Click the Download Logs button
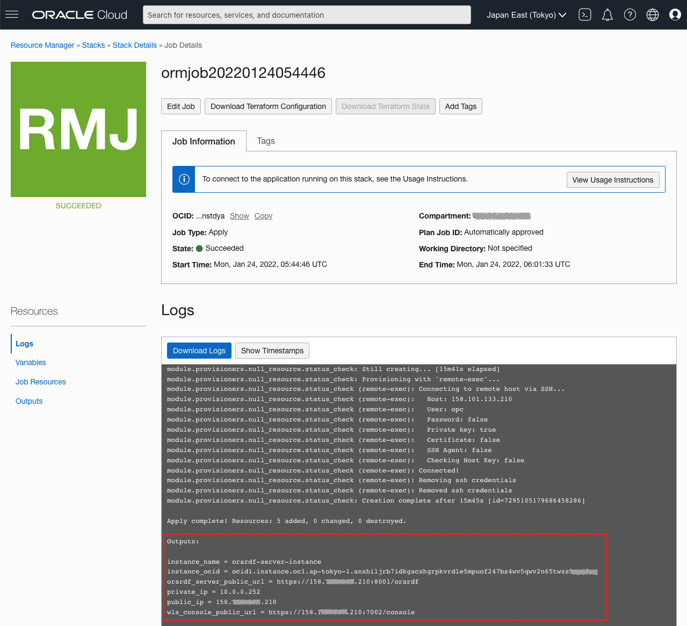The height and width of the screenshot is (626, 687). coord(199,351)
